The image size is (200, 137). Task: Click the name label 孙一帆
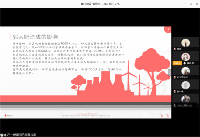pyautogui.click(x=180, y=92)
